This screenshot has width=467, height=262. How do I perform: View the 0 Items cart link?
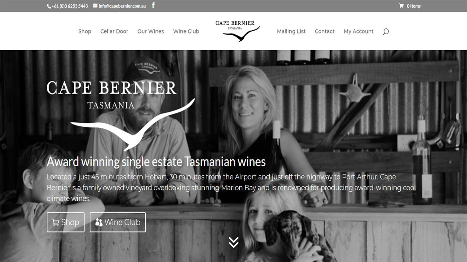(414, 6)
